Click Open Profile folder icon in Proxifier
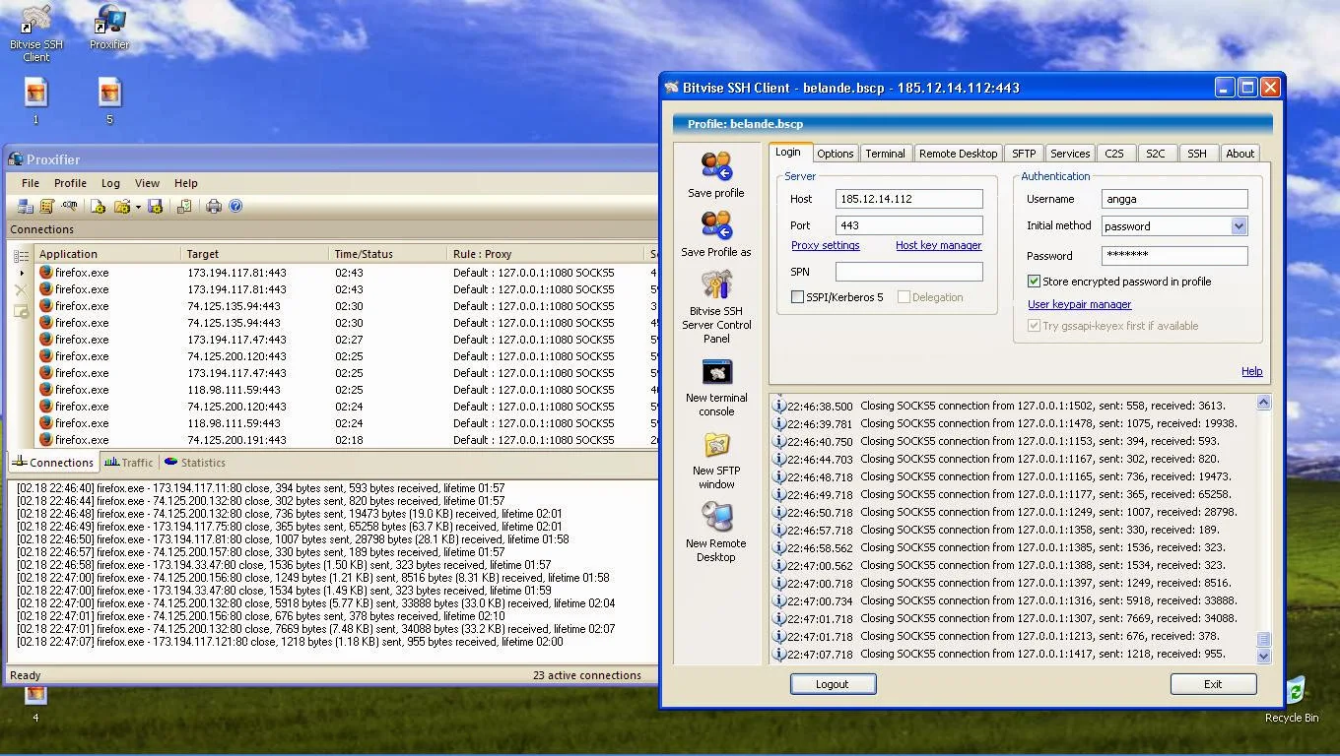 click(x=122, y=207)
